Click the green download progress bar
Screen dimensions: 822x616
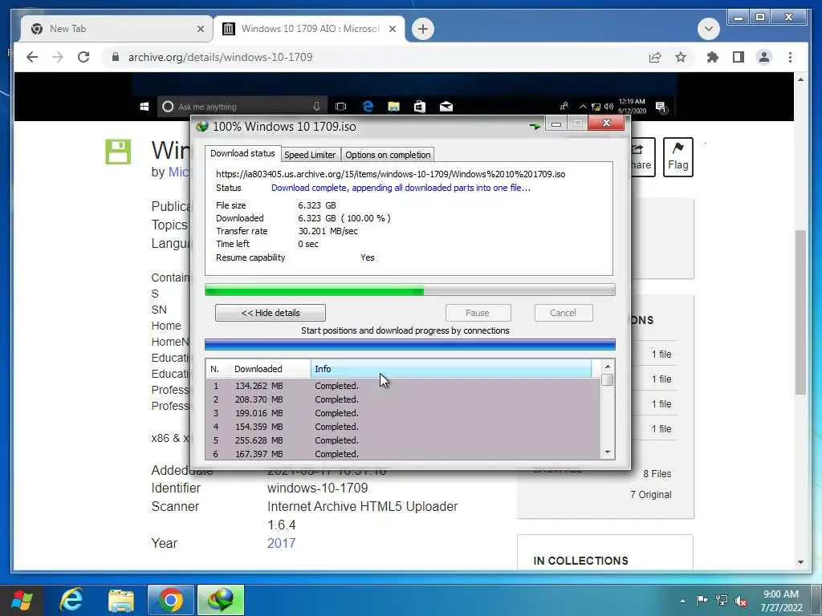pyautogui.click(x=410, y=290)
